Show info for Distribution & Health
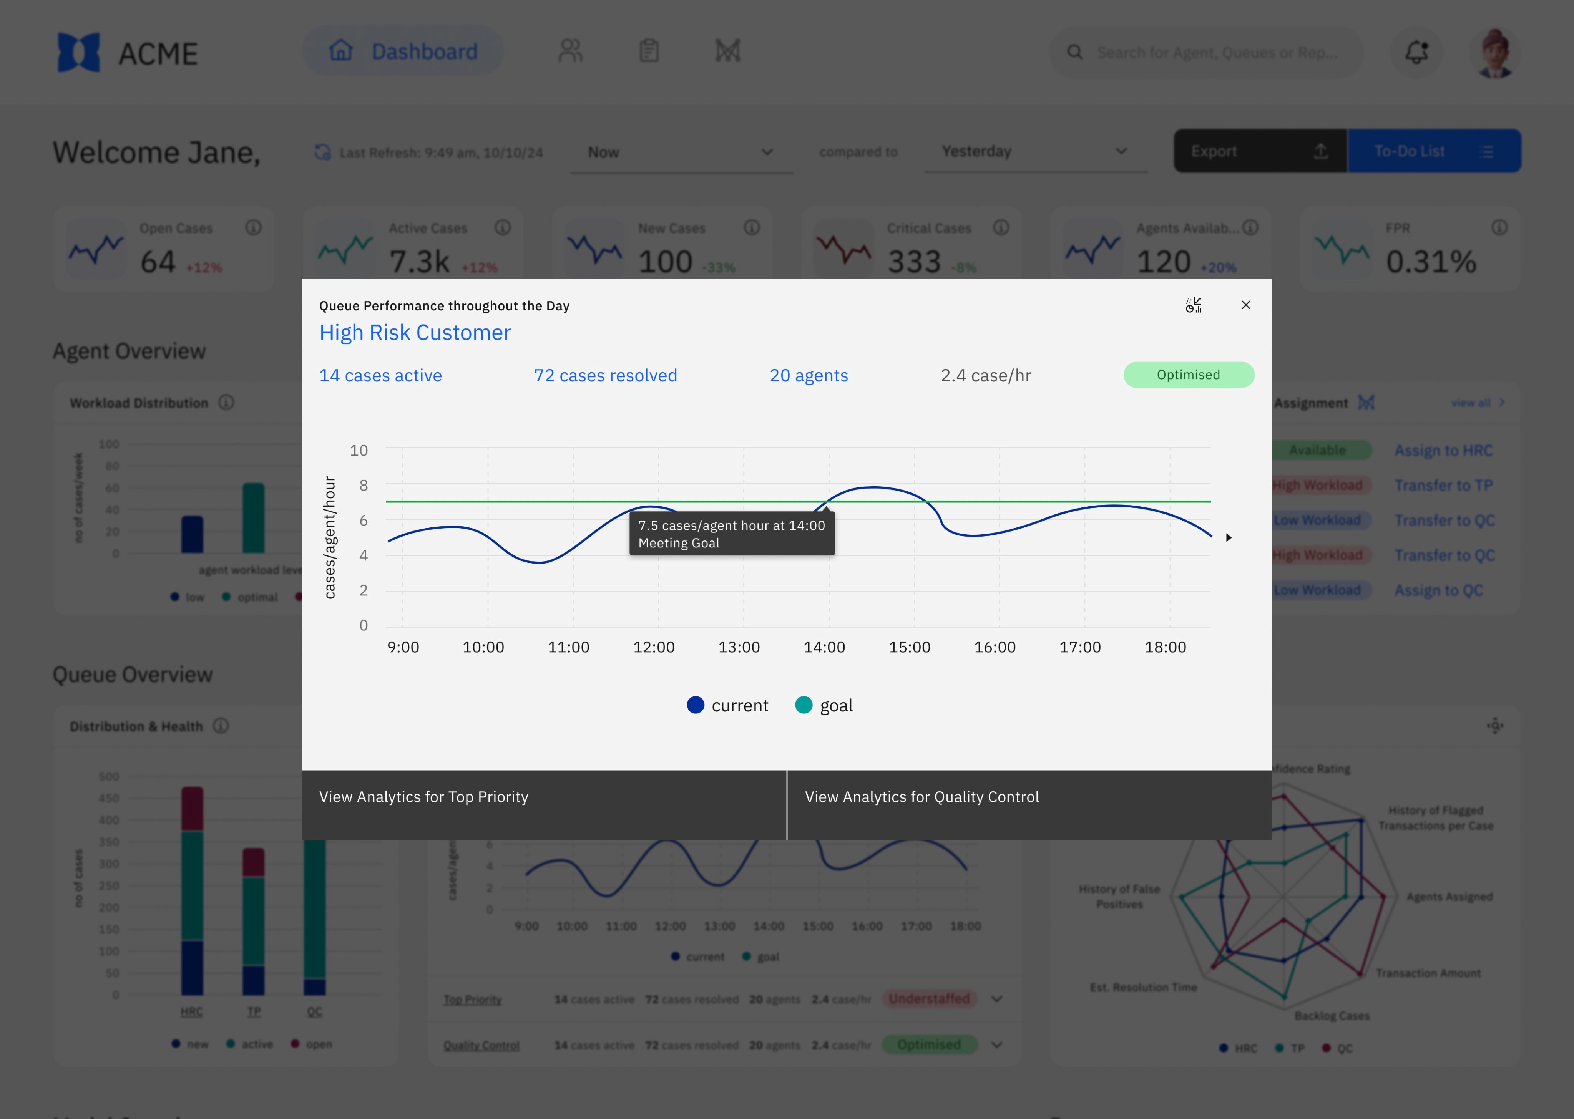 coord(221,726)
